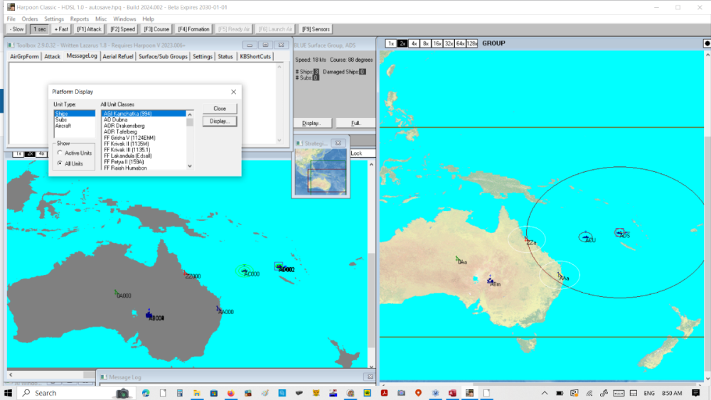Click Display.. in the group info panel
Image resolution: width=711 pixels, height=400 pixels.
[311, 123]
